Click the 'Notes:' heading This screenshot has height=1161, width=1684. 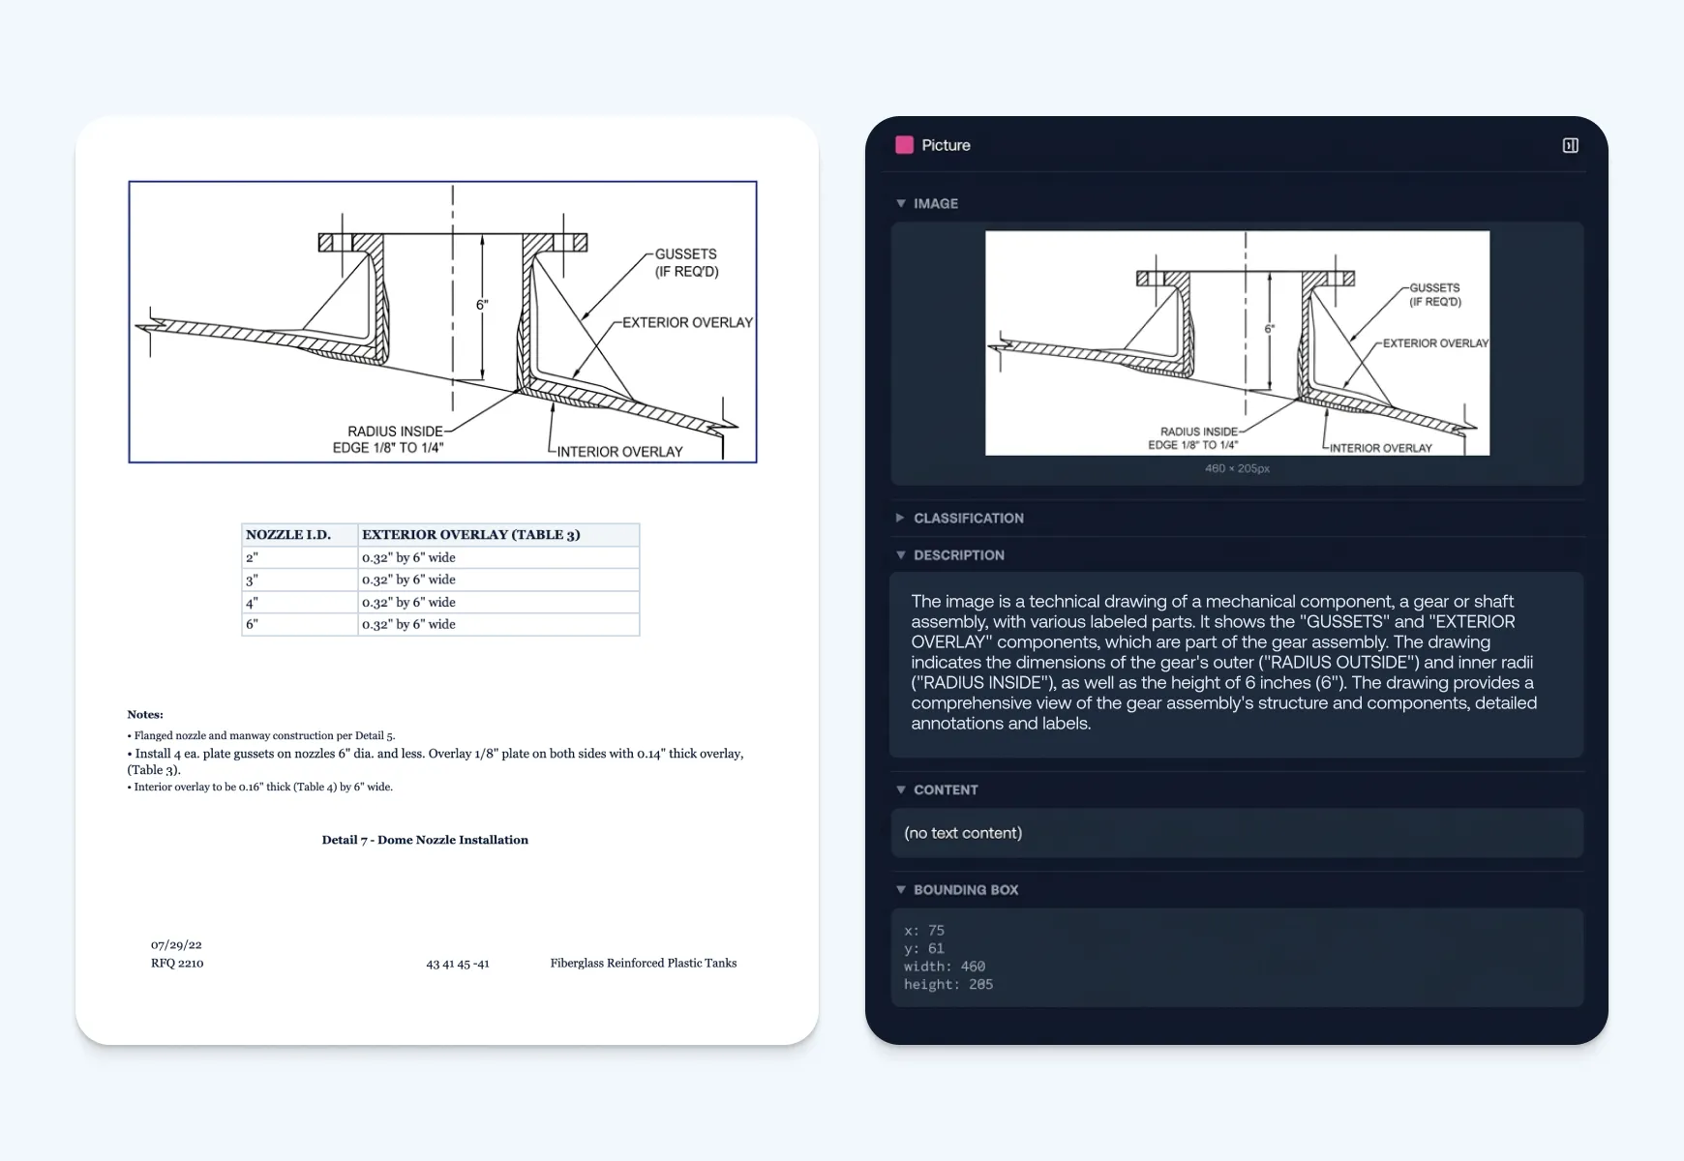(145, 714)
